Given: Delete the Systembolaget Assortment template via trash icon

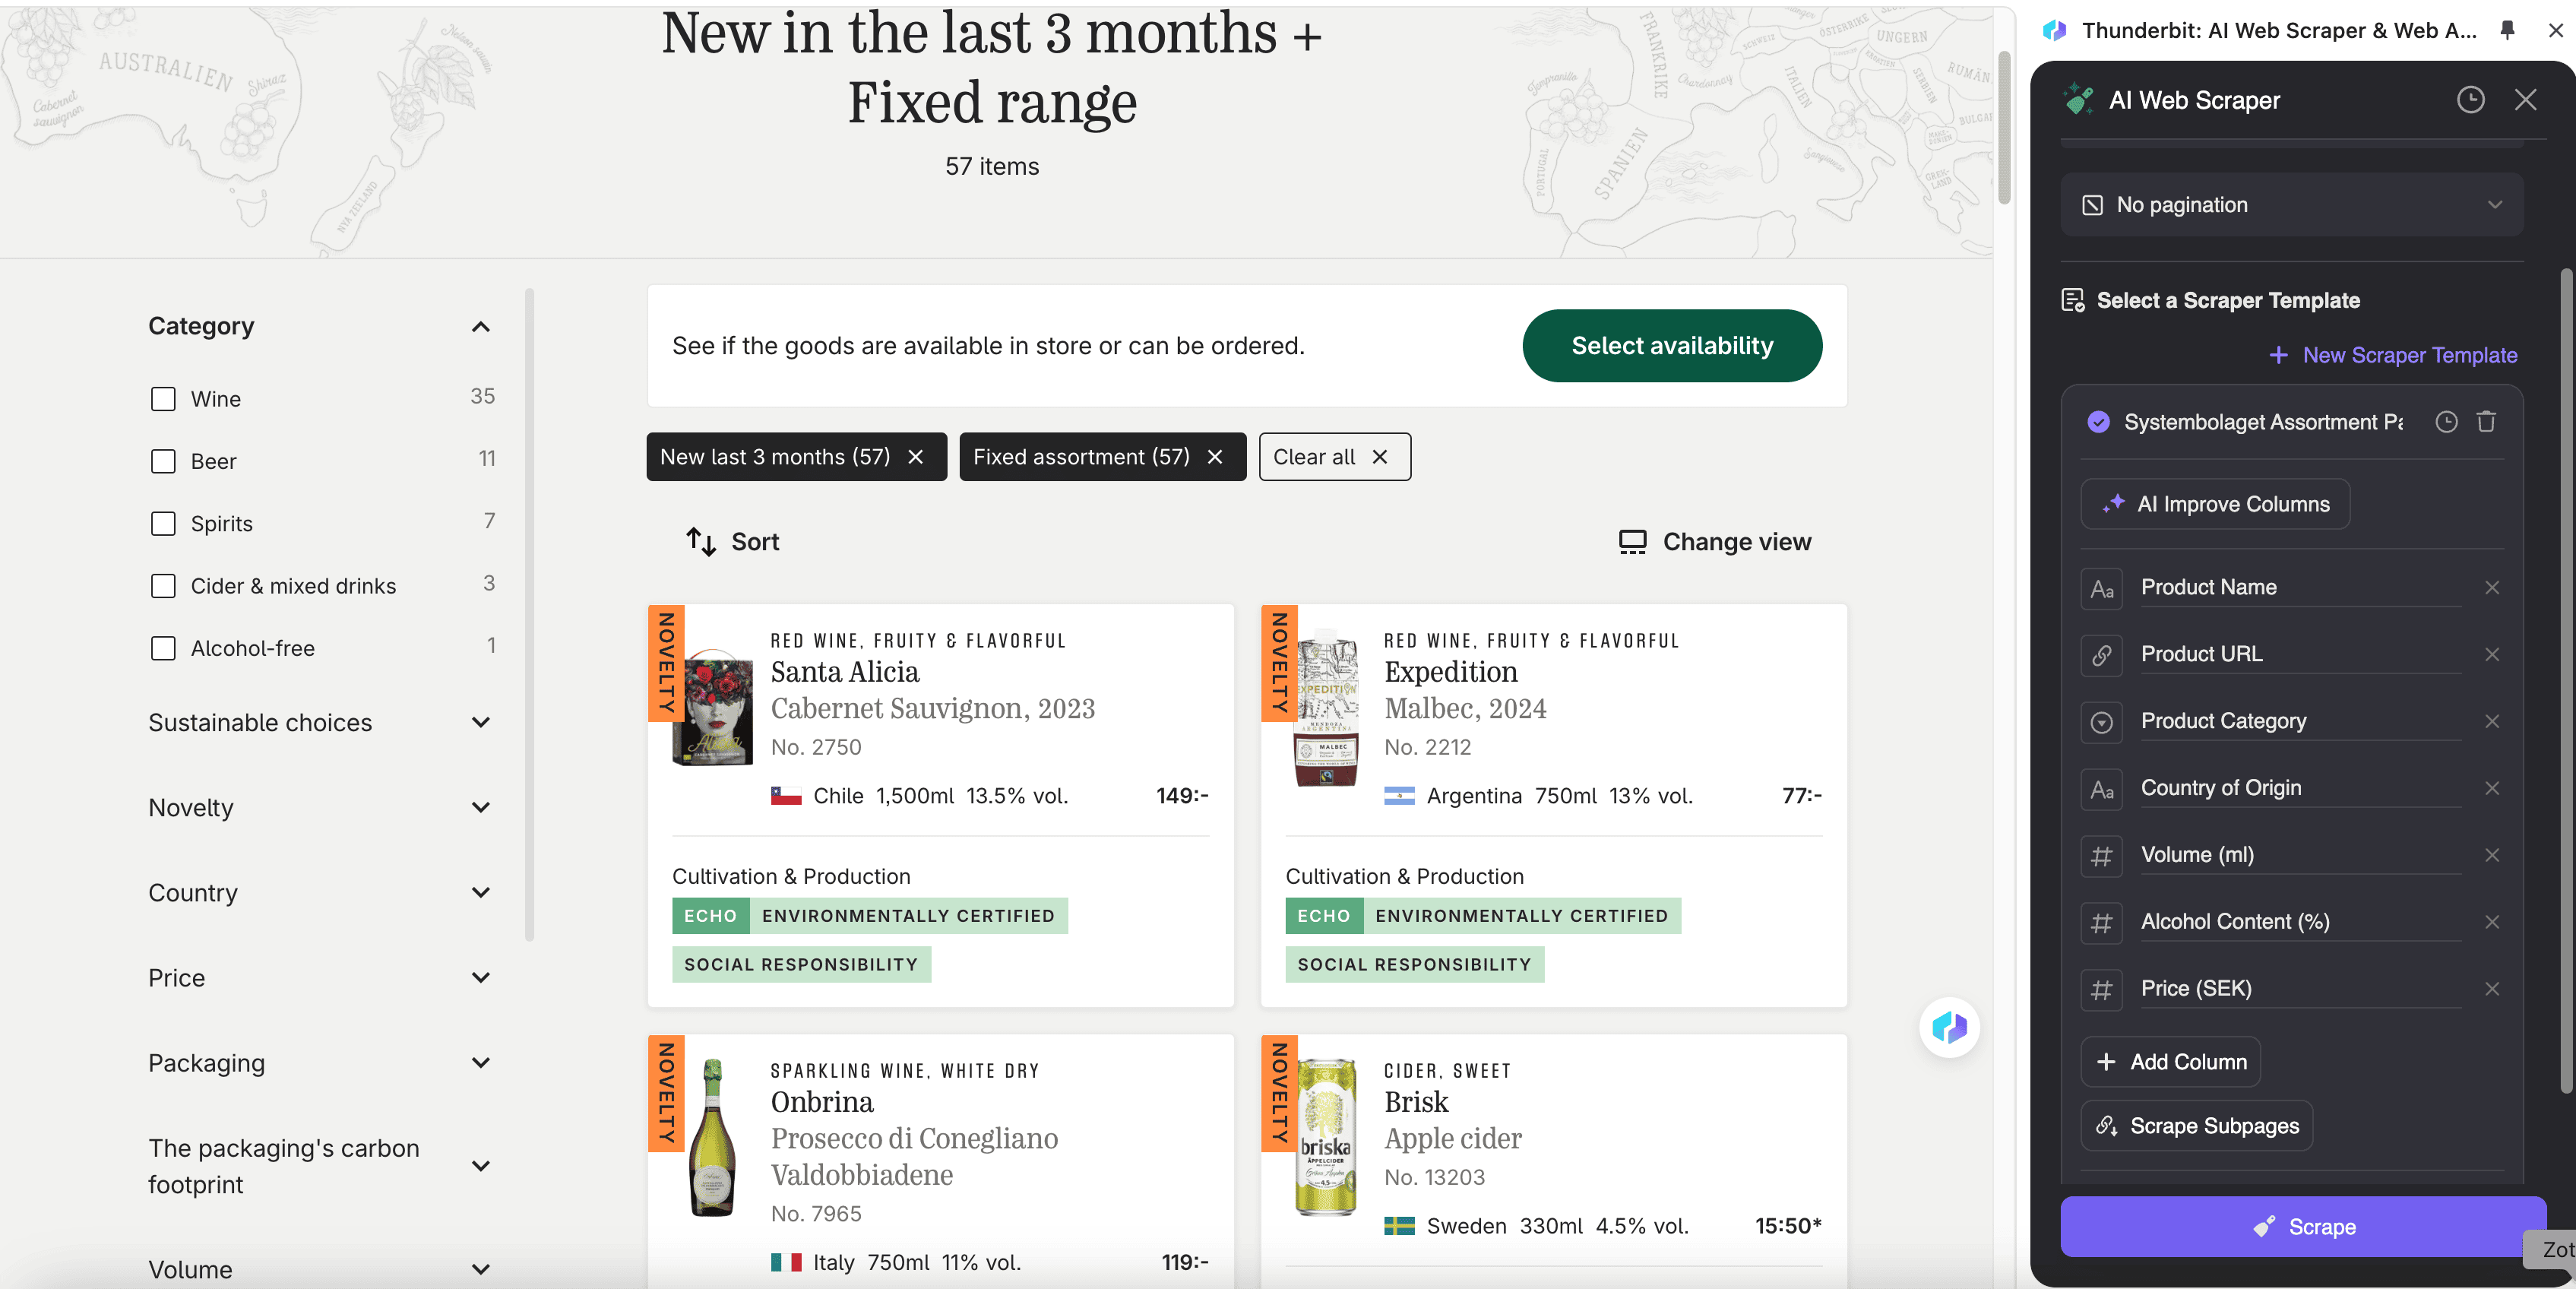Looking at the screenshot, I should [2486, 422].
